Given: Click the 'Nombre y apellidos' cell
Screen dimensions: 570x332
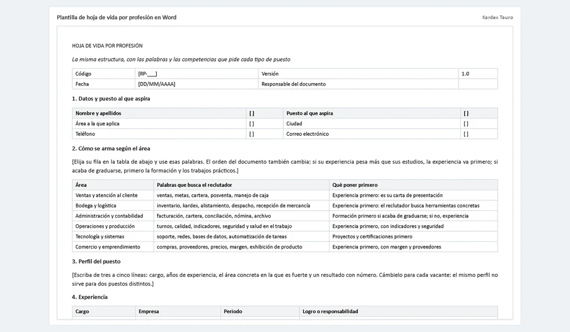Looking at the screenshot, I should pos(159,113).
